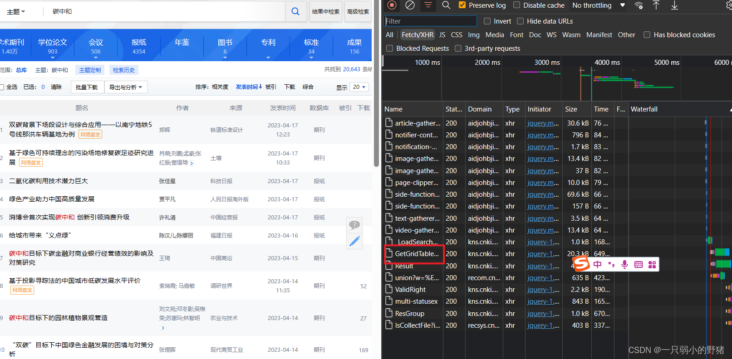Click the 碳中和 search input box
The image size is (732, 359).
click(163, 11)
